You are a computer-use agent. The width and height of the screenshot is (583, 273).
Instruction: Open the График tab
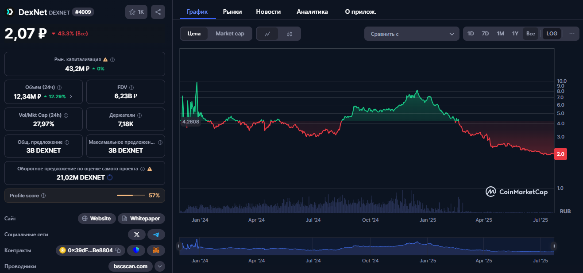pyautogui.click(x=197, y=12)
